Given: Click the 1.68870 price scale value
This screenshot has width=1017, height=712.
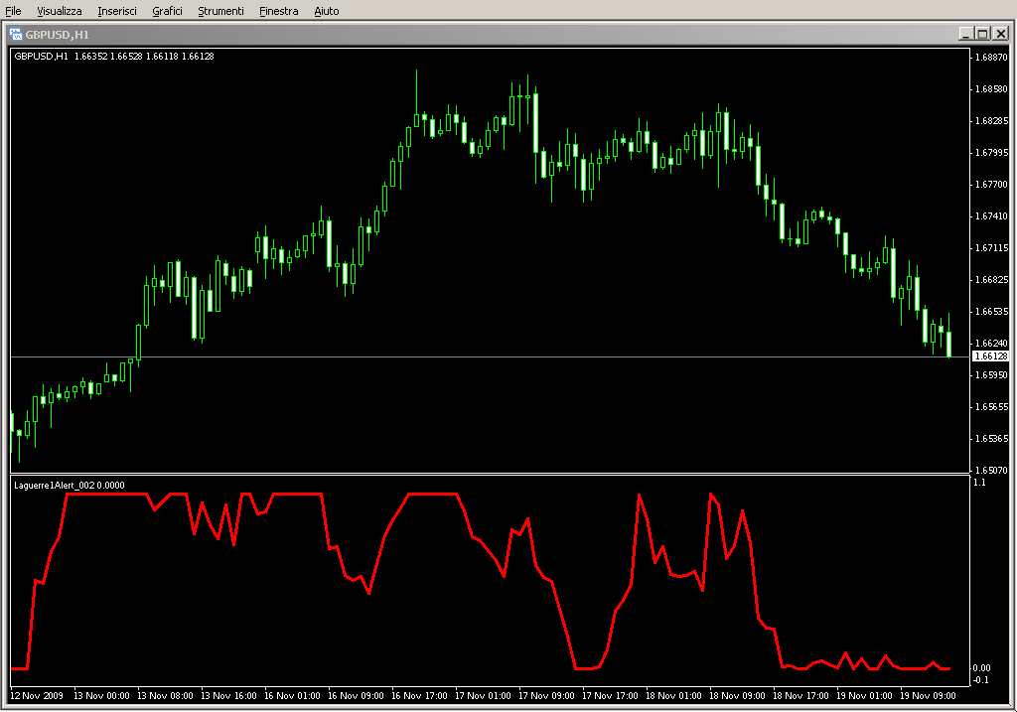Looking at the screenshot, I should coord(992,57).
